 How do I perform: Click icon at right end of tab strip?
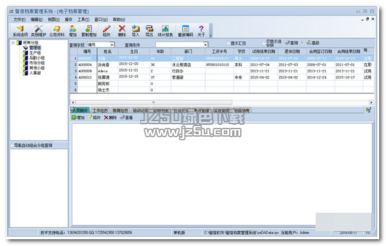coord(369,110)
